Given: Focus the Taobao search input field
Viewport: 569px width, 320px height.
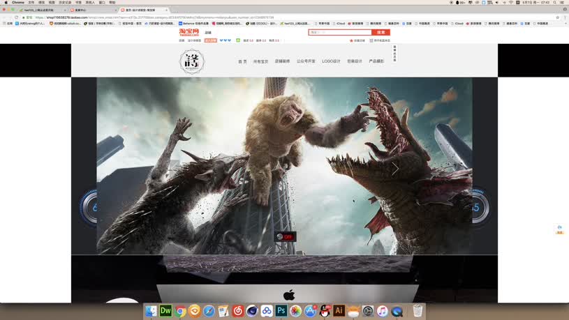Looking at the screenshot, I should pos(340,32).
